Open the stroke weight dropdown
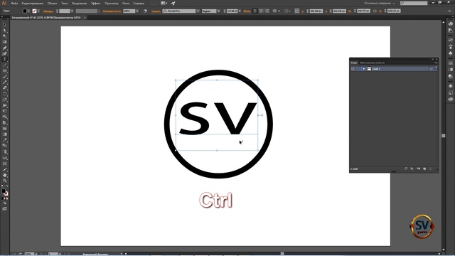 (72, 11)
